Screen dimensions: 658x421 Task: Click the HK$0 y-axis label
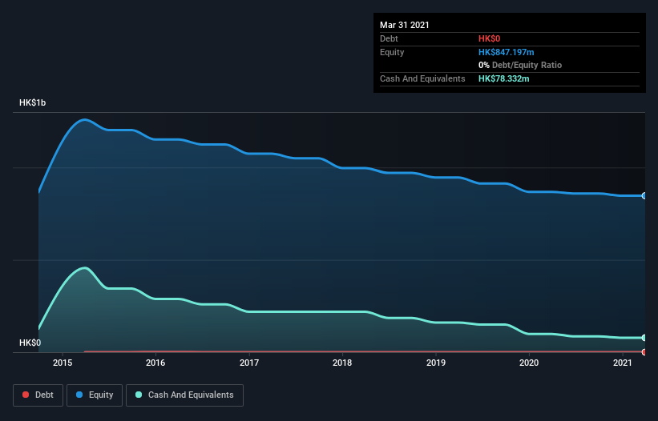pos(30,343)
